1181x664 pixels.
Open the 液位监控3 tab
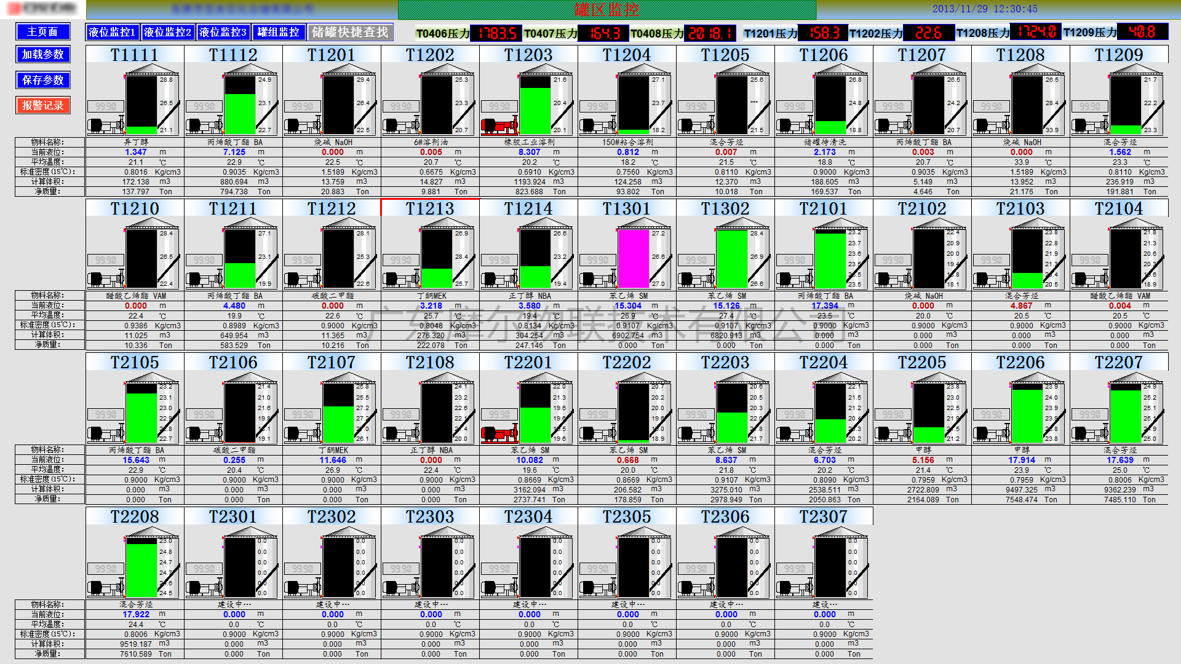coord(223,32)
